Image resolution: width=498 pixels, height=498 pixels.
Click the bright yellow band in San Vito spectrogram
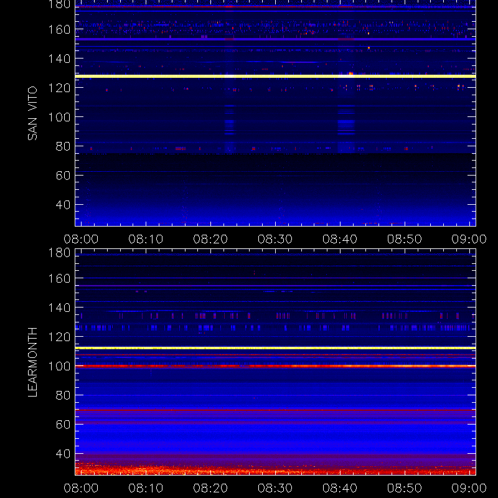275,76
